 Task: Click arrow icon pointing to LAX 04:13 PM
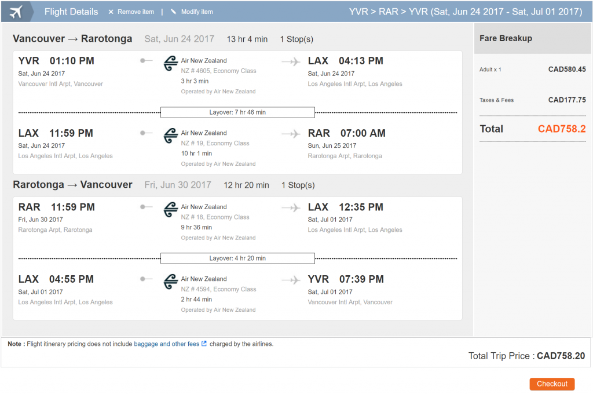[291, 61]
